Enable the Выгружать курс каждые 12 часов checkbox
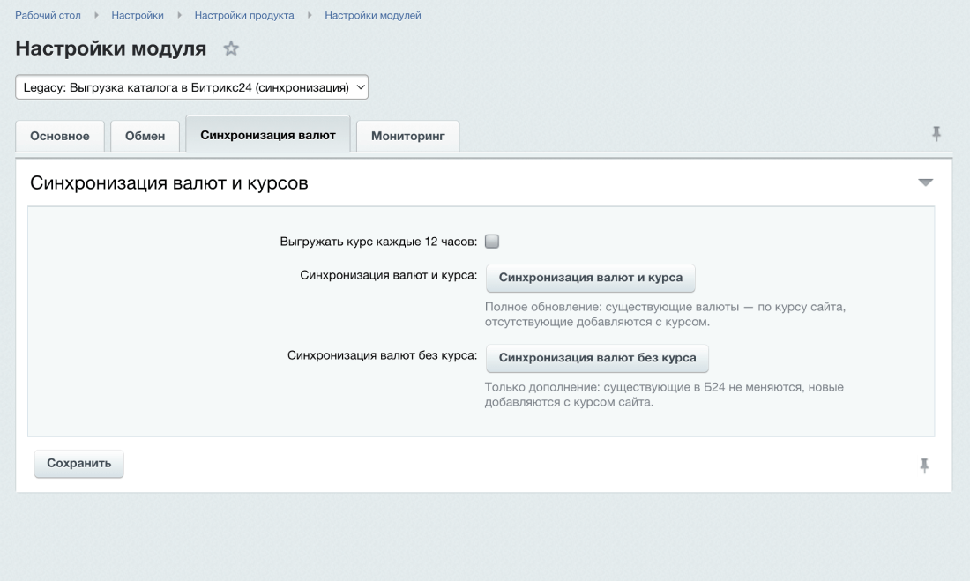 tap(492, 241)
